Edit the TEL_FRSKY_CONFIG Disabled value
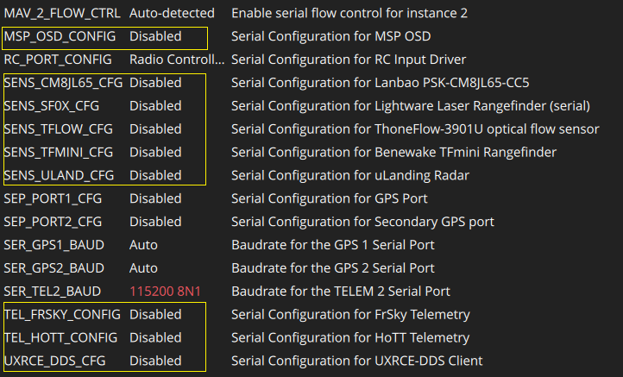Screen dimensions: 623x377 tap(155, 314)
